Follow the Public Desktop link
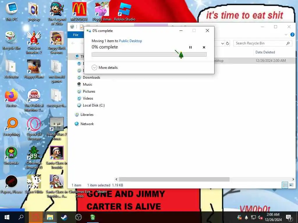298x223 pixels. point(130,41)
